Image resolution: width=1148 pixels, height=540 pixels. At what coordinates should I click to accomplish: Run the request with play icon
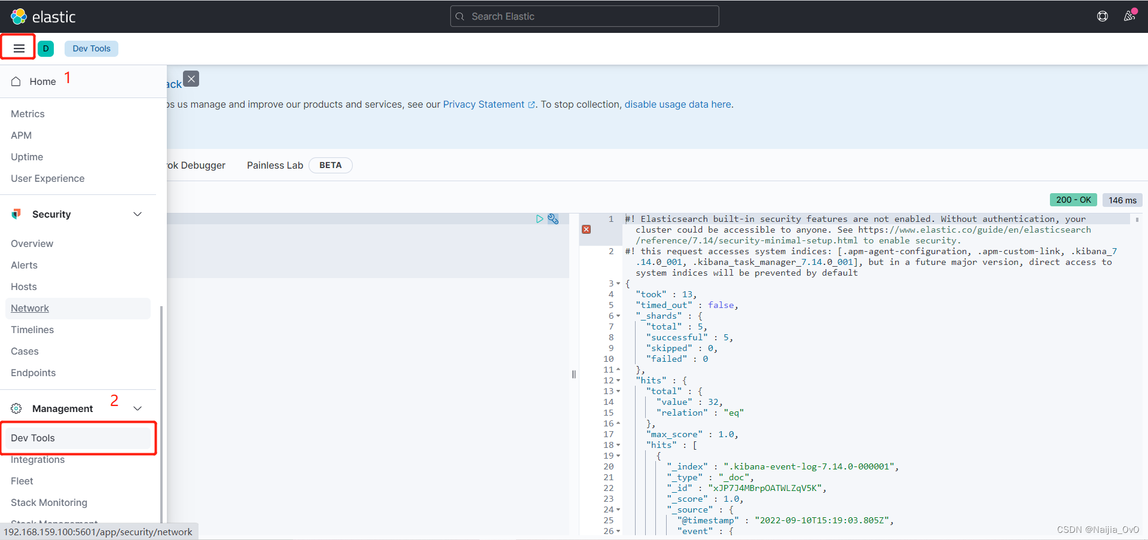(x=539, y=219)
